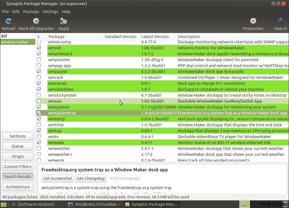
Task: Select the wmtop package row
Action: pos(162,131)
